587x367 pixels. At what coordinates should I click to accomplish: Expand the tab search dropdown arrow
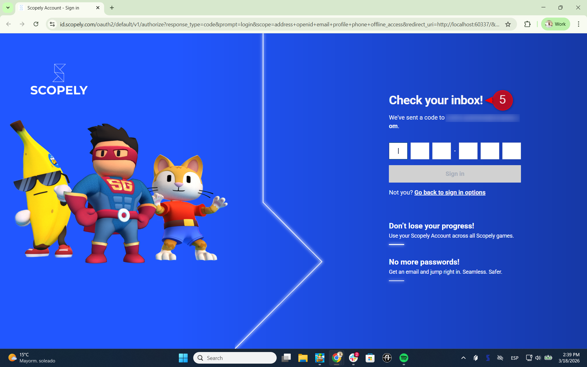click(8, 8)
